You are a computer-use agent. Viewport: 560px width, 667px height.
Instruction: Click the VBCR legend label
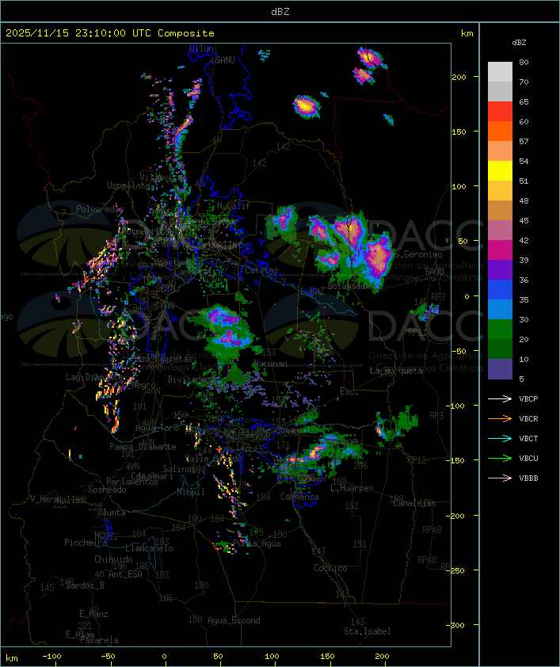tap(528, 418)
